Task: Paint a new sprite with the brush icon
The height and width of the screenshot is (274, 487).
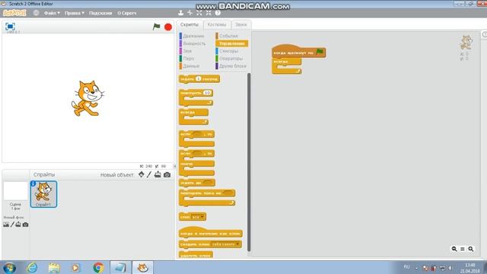Action: (x=149, y=174)
